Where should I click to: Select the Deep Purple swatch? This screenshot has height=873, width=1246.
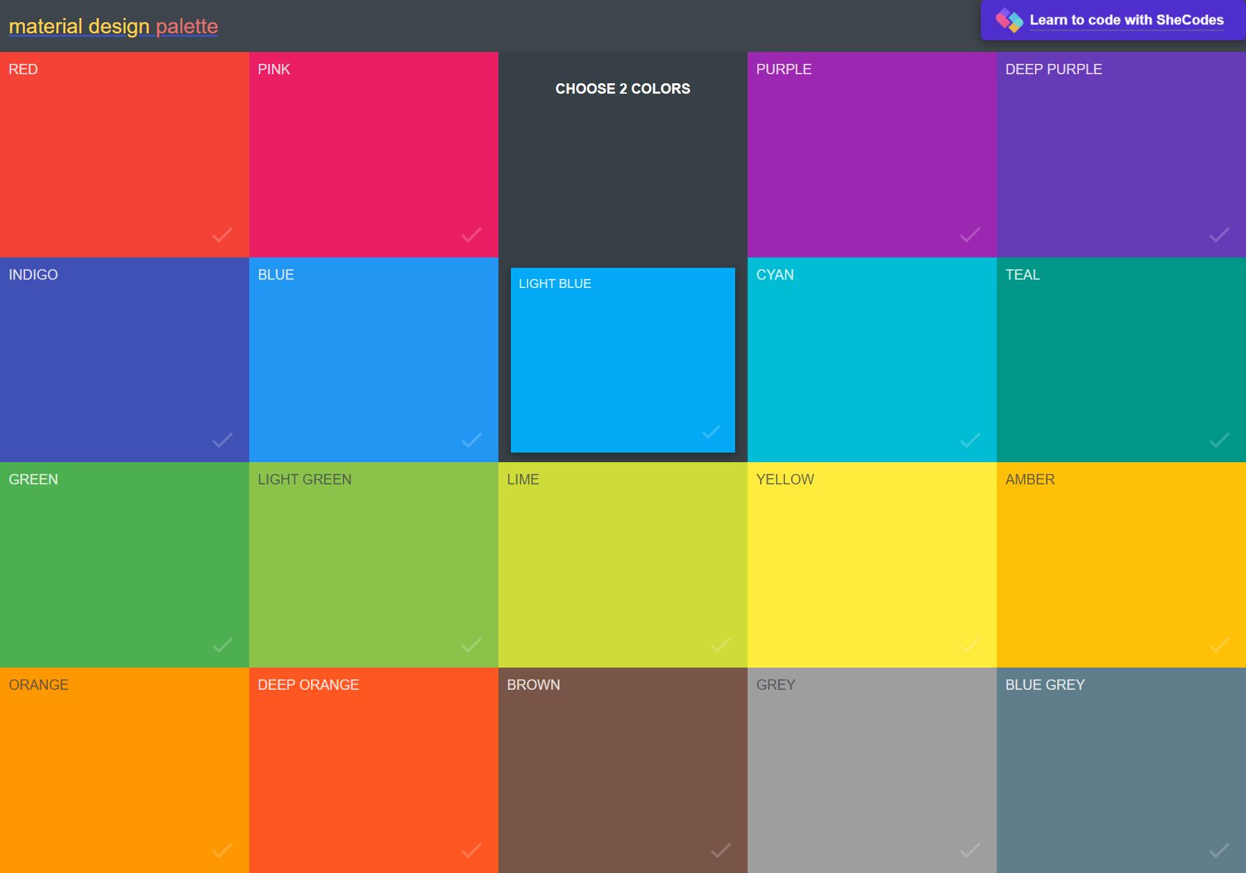tap(1121, 155)
